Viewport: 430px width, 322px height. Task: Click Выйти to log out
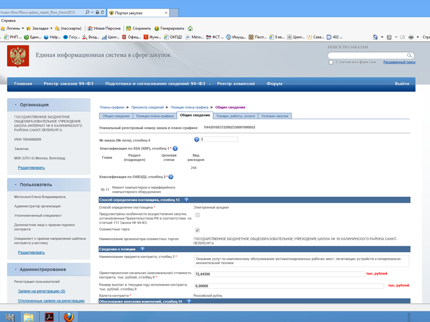[x=402, y=84]
